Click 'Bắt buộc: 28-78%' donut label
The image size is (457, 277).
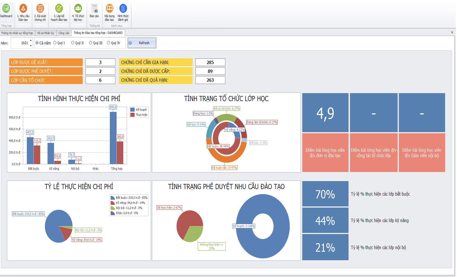point(218,146)
